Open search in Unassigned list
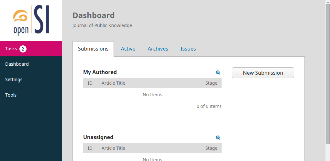Image resolution: width=330 pixels, height=161 pixels. tap(218, 138)
